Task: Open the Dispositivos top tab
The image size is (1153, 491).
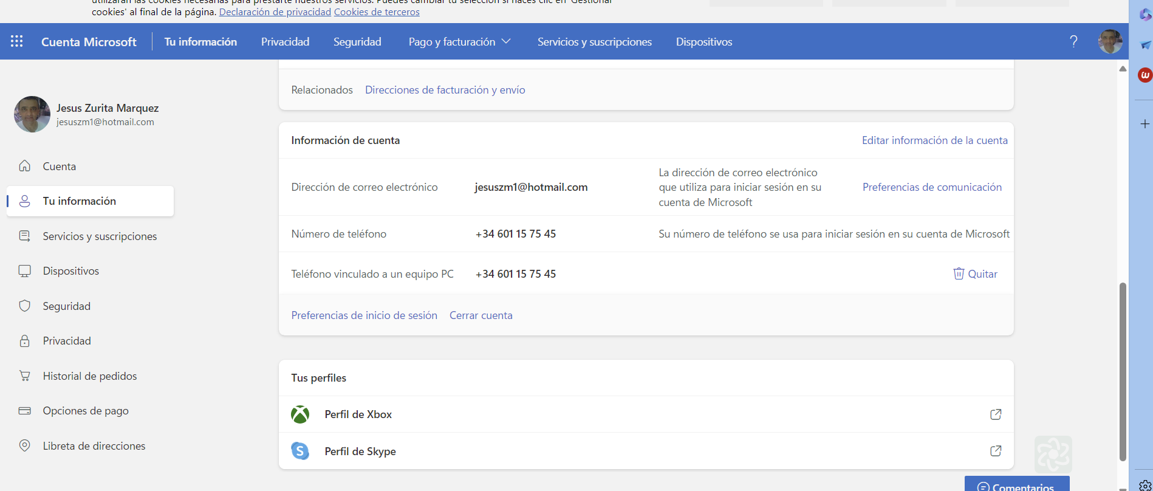Action: click(x=704, y=41)
